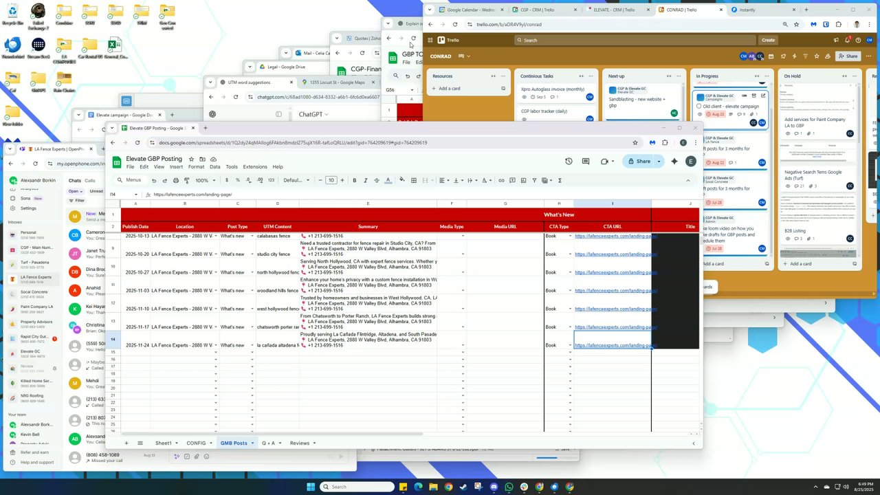Star the Elevate GBP Posting spreadsheet
Viewport: 880px width, 495px height.
192,159
